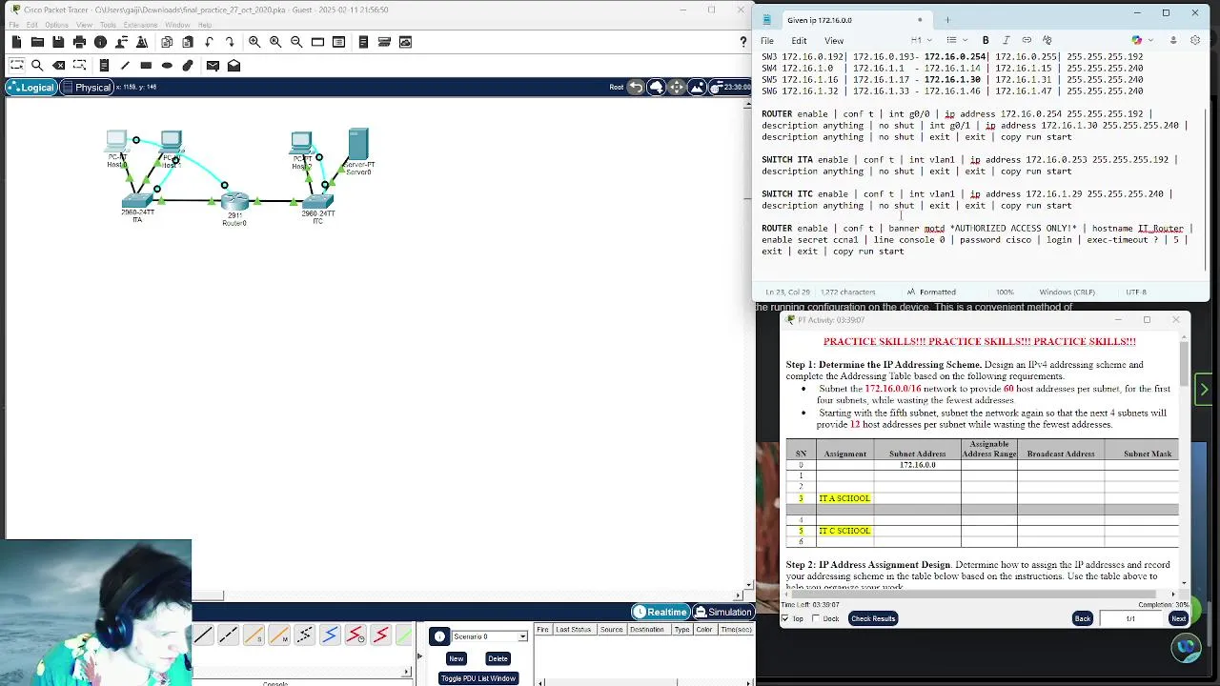
Task: Draw a rectangle shape
Action: point(146,66)
